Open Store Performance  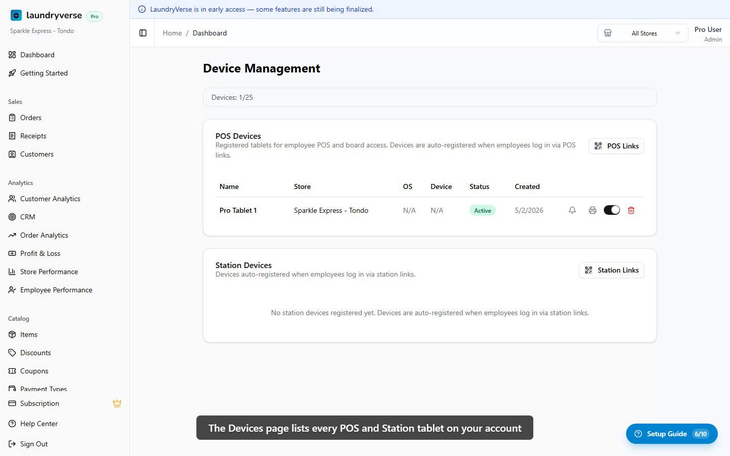pos(64,272)
